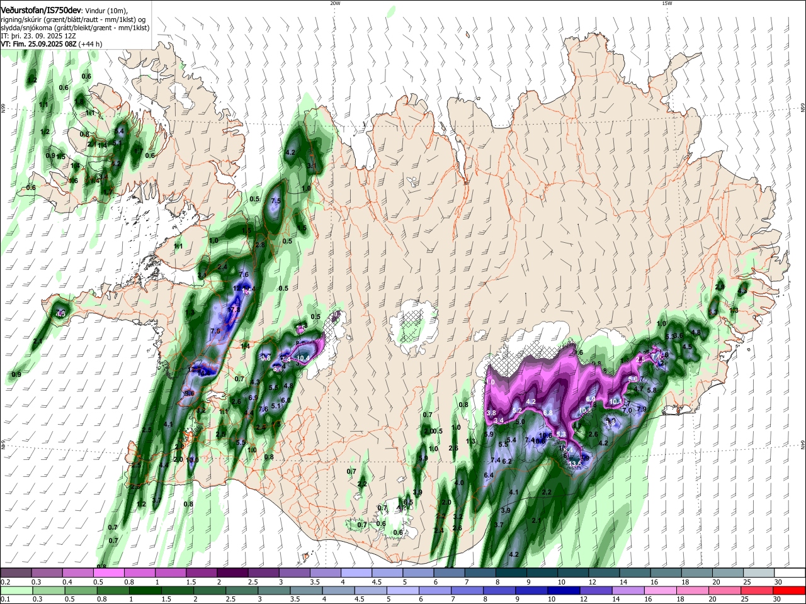This screenshot has height=604, width=806.
Task: Click the 3.8 value in the pink snow band
Action: [491, 413]
